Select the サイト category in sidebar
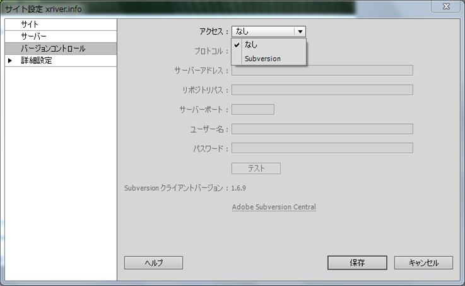The image size is (465, 286). 30,24
